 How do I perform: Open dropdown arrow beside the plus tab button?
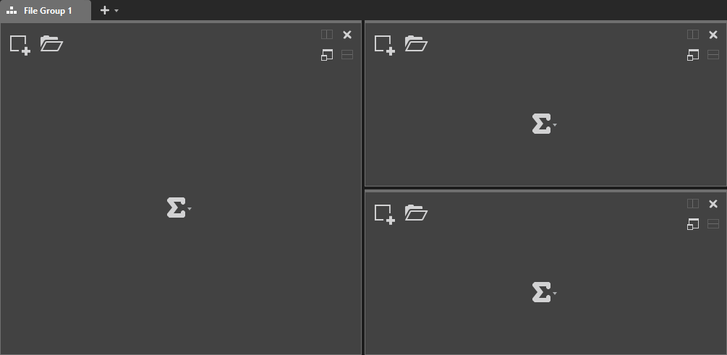tap(116, 10)
